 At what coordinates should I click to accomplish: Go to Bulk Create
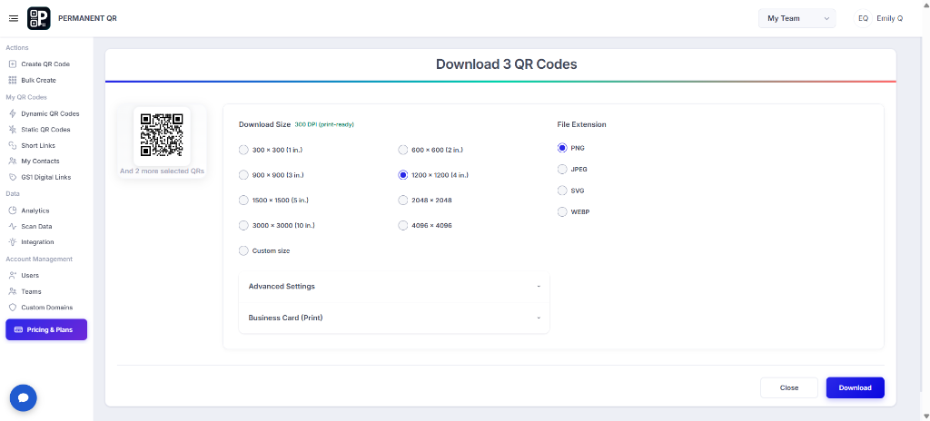pyautogui.click(x=38, y=80)
